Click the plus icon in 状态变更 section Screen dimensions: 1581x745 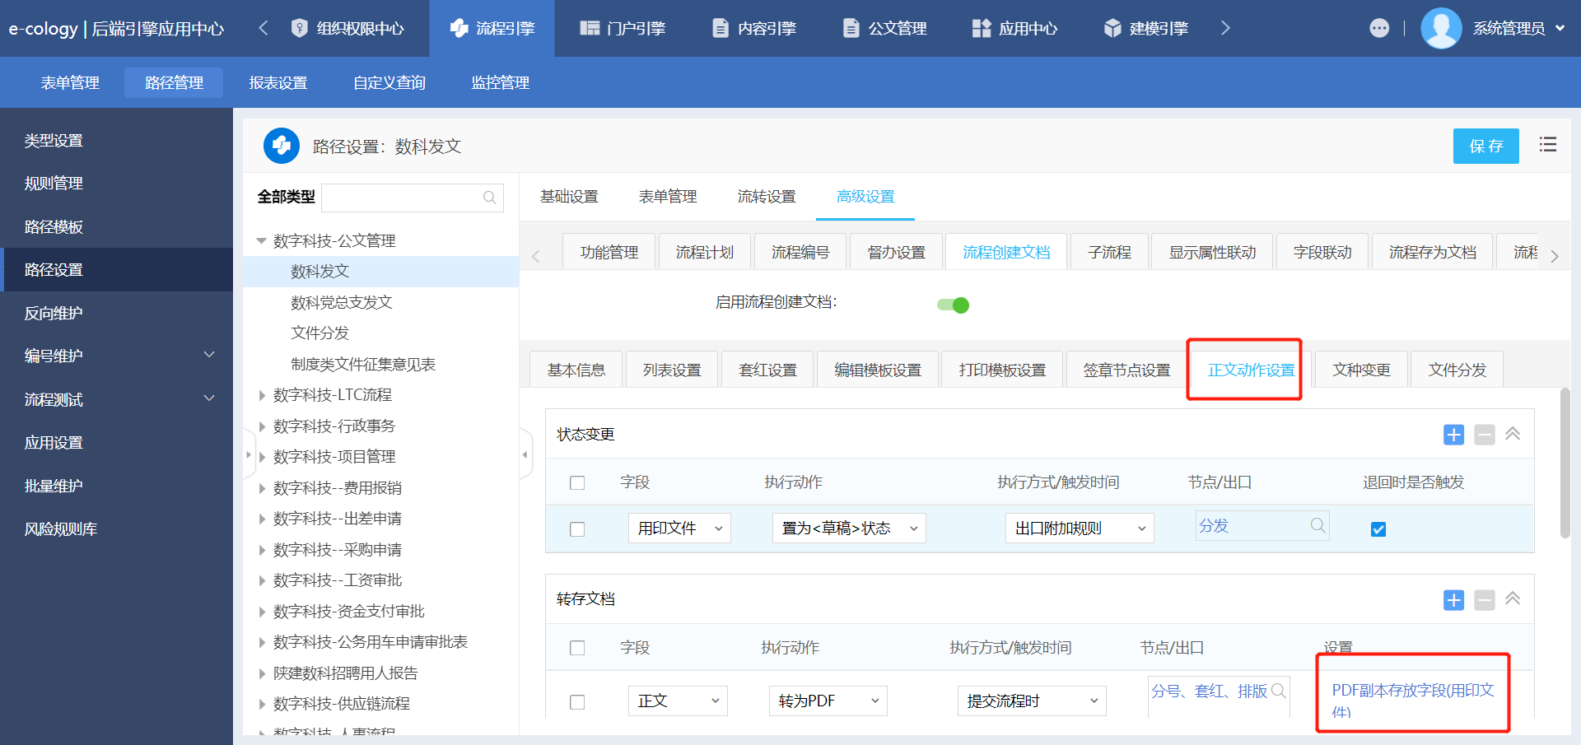pos(1453,435)
